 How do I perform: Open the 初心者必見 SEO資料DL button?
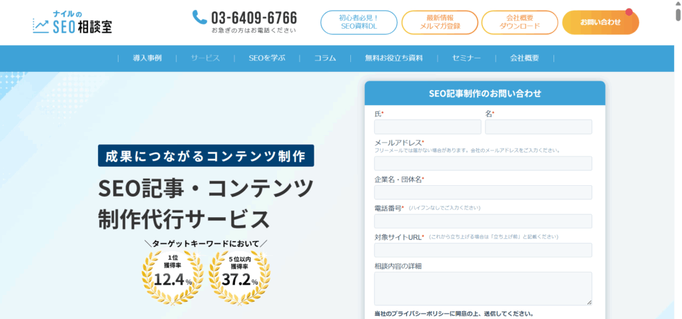358,22
